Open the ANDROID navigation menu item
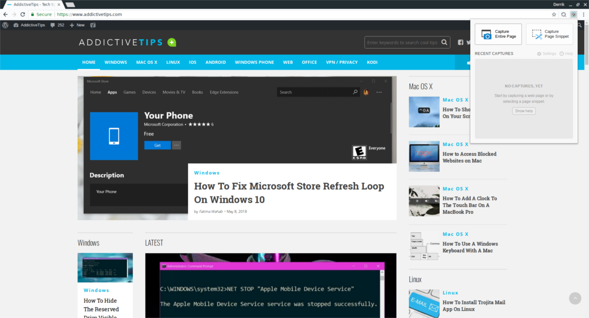 click(x=215, y=62)
